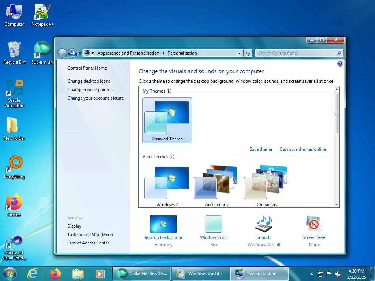Launch Internet Explorer from the taskbar

(x=32, y=274)
